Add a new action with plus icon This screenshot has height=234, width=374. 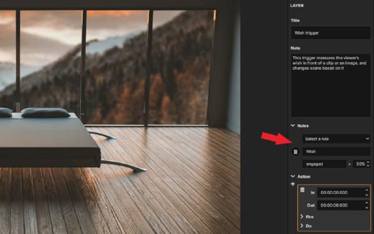[293, 184]
